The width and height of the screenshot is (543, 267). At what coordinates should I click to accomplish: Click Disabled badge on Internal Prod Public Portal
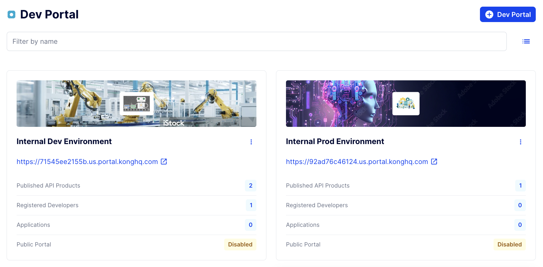[x=510, y=244]
